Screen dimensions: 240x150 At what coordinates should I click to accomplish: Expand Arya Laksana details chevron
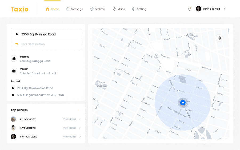point(80,128)
